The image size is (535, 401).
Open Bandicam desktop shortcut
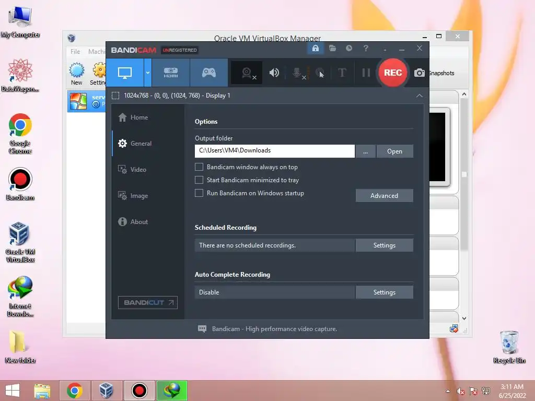coord(20,184)
